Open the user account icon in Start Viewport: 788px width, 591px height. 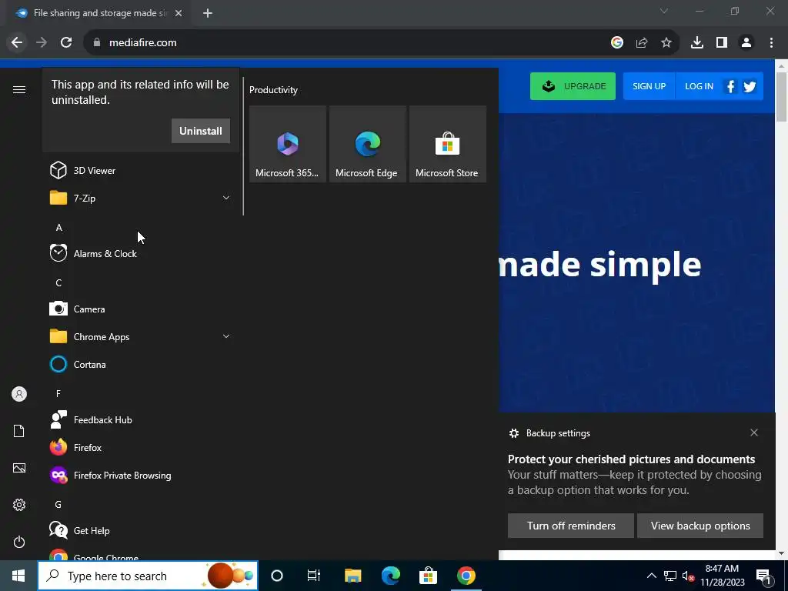click(x=19, y=394)
